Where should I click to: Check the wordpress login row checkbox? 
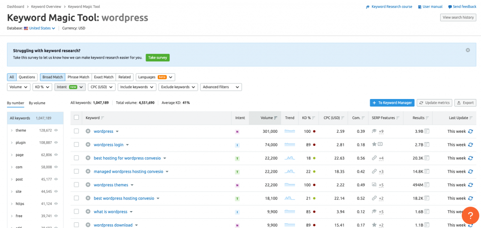[77, 144]
